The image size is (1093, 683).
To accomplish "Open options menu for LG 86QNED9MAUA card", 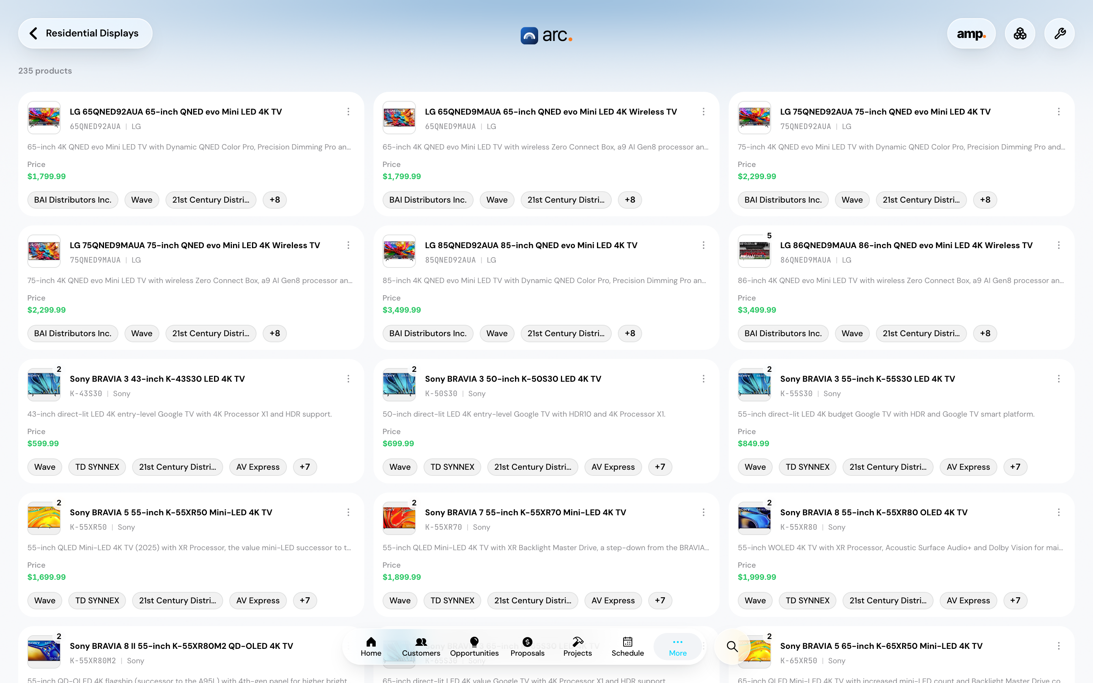I will (x=1059, y=245).
